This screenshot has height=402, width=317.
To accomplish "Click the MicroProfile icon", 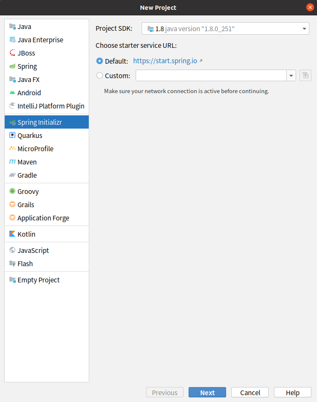I will (x=12, y=149).
